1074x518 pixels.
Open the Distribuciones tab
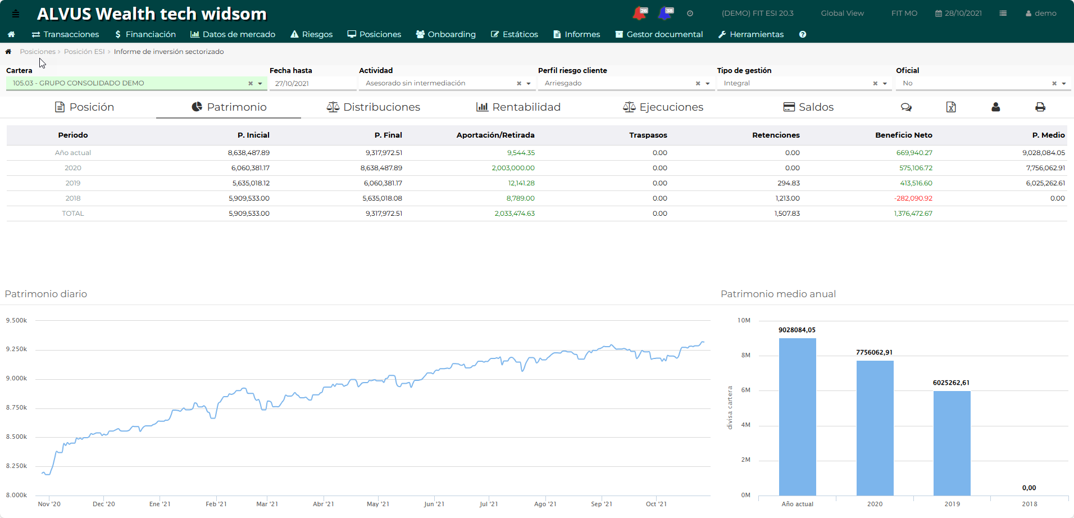374,107
